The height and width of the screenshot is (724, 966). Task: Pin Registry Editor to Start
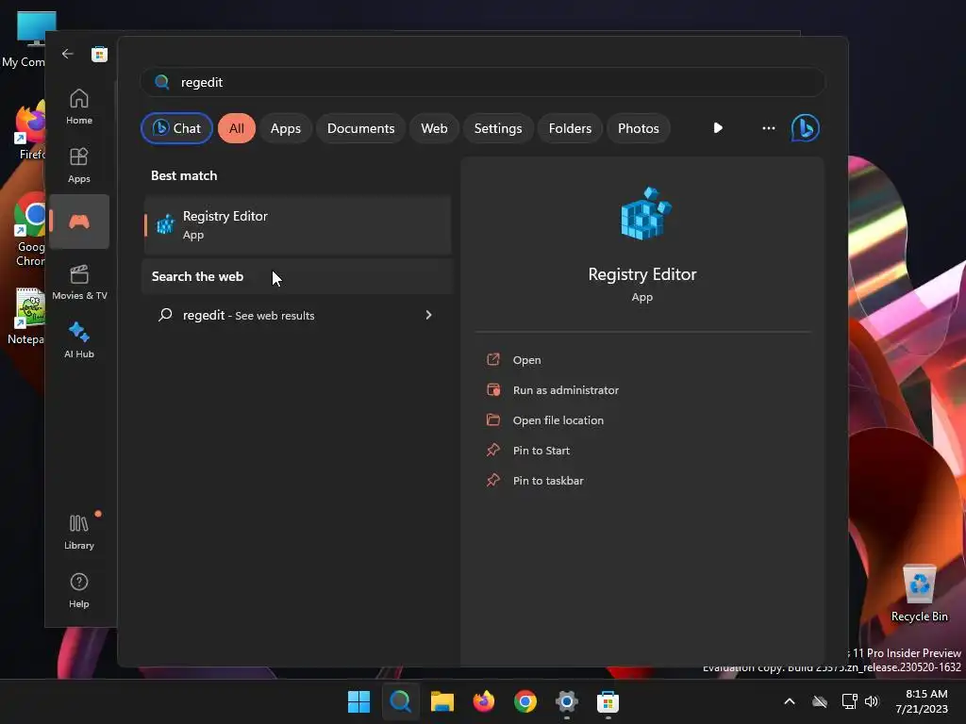coord(541,451)
